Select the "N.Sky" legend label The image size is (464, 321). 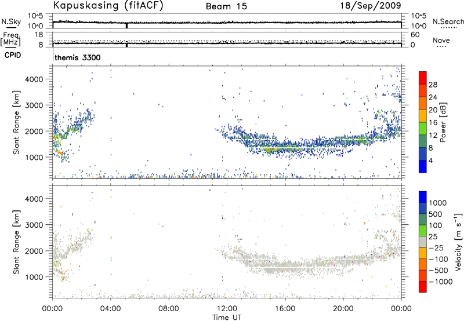click(11, 21)
